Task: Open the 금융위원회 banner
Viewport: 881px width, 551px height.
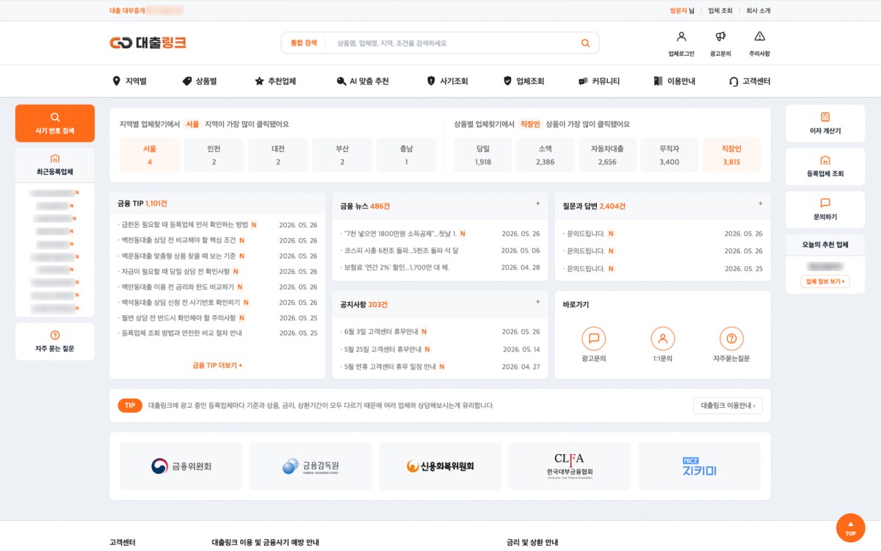Action: pyautogui.click(x=181, y=467)
